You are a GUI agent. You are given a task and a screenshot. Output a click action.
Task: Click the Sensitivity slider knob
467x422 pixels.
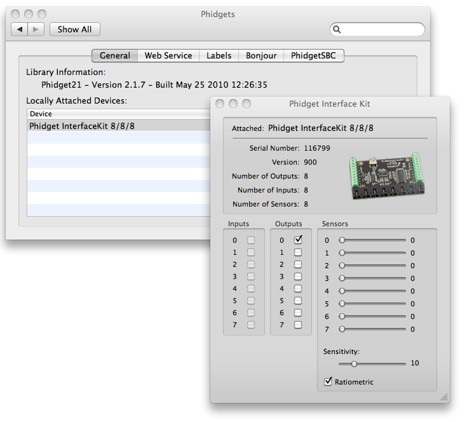tap(354, 364)
